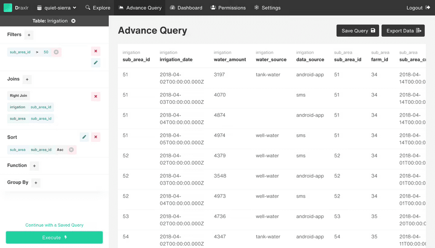Click the Save Query button
This screenshot has width=435, height=248.
358,30
